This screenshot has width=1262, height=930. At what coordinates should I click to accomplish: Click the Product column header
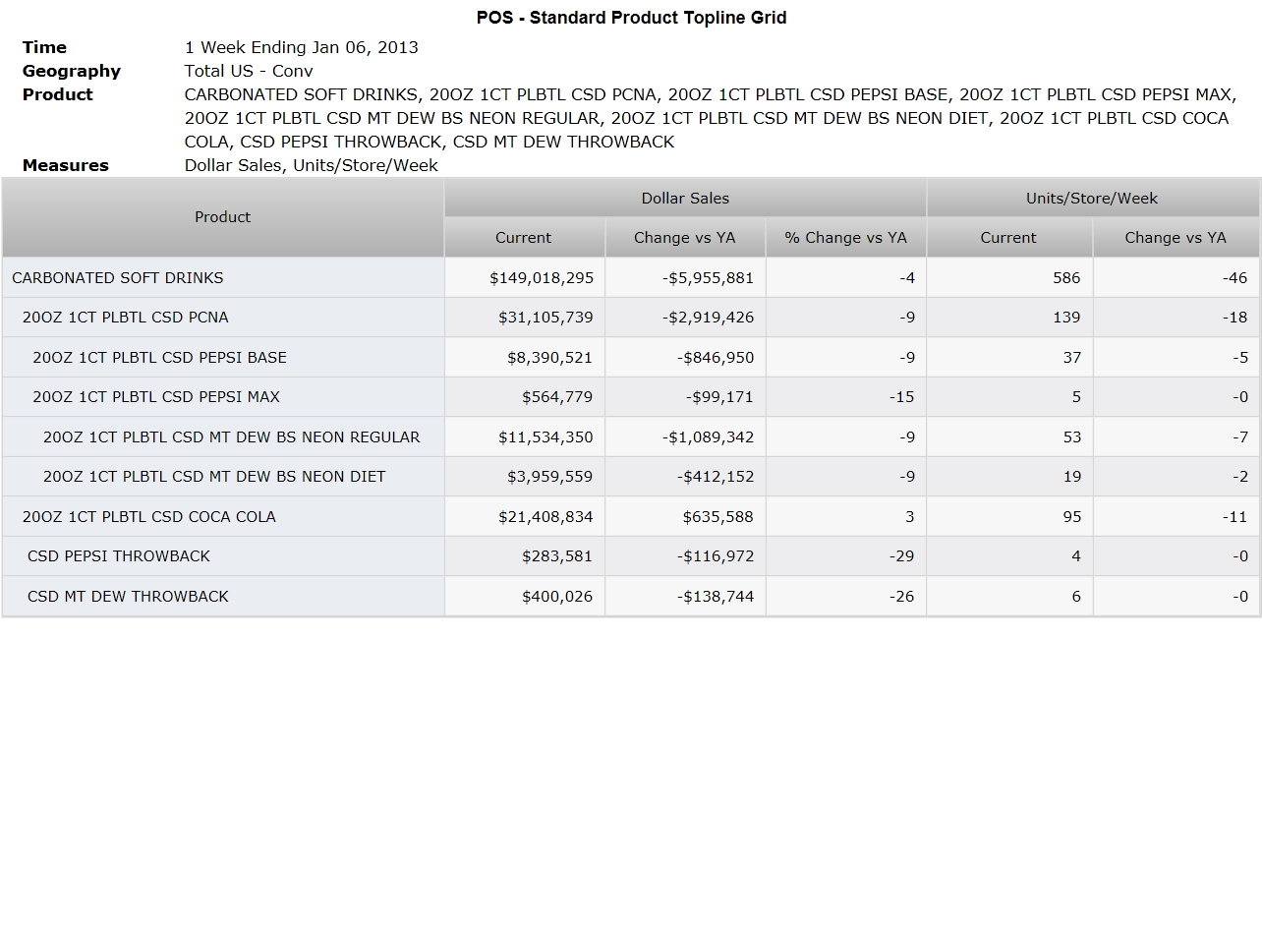223,217
